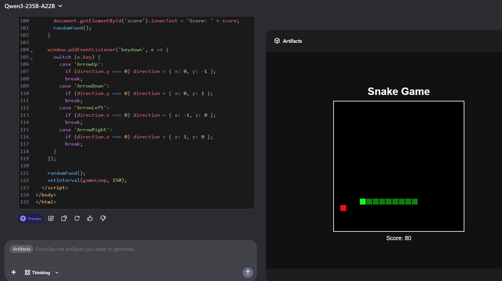This screenshot has width=502, height=281.
Task: Expand the Thinking options chevron
Action: coord(57,273)
